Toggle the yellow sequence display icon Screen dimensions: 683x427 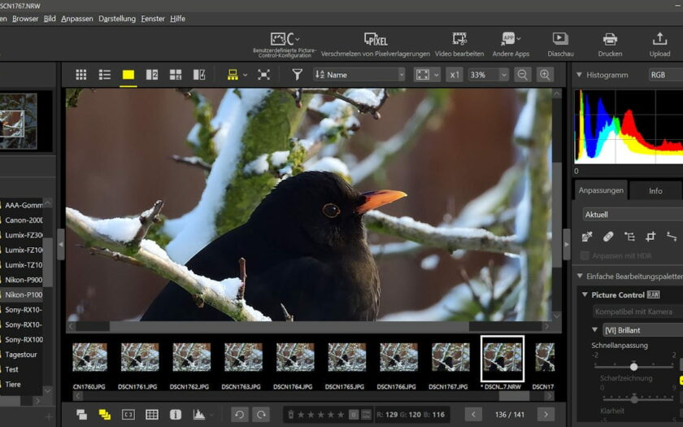105,414
